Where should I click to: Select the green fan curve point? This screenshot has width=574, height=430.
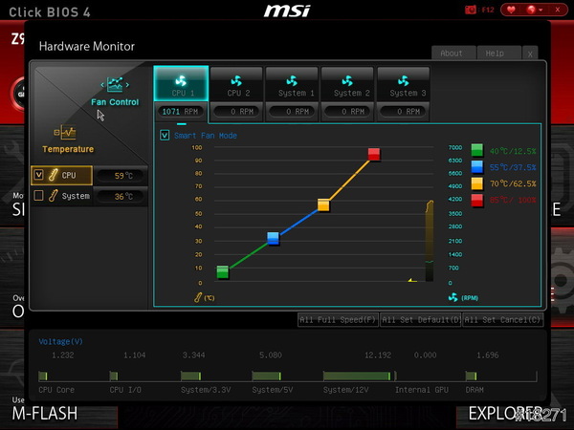223,272
